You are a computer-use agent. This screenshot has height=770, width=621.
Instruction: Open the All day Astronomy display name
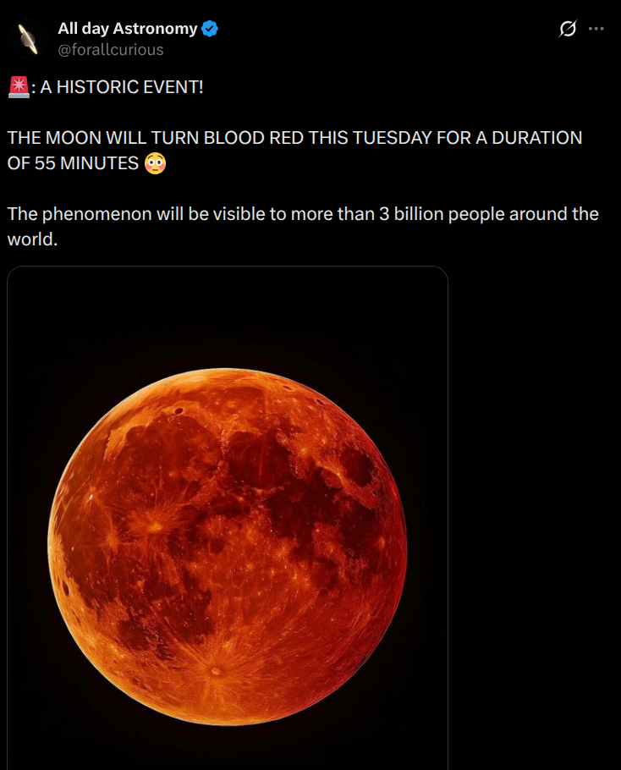(127, 29)
